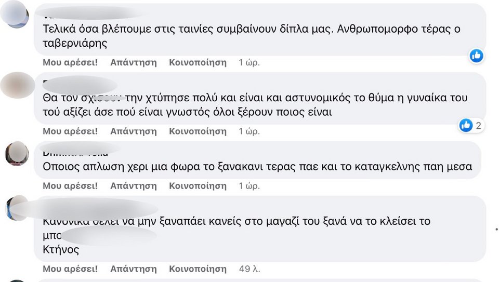This screenshot has height=282, width=499.
Task: Like the comment mentioning αστυνομικός
Action: pos(70,131)
